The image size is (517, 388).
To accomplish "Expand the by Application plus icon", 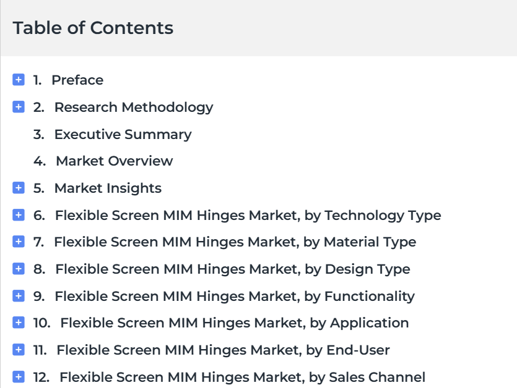I will [19, 323].
